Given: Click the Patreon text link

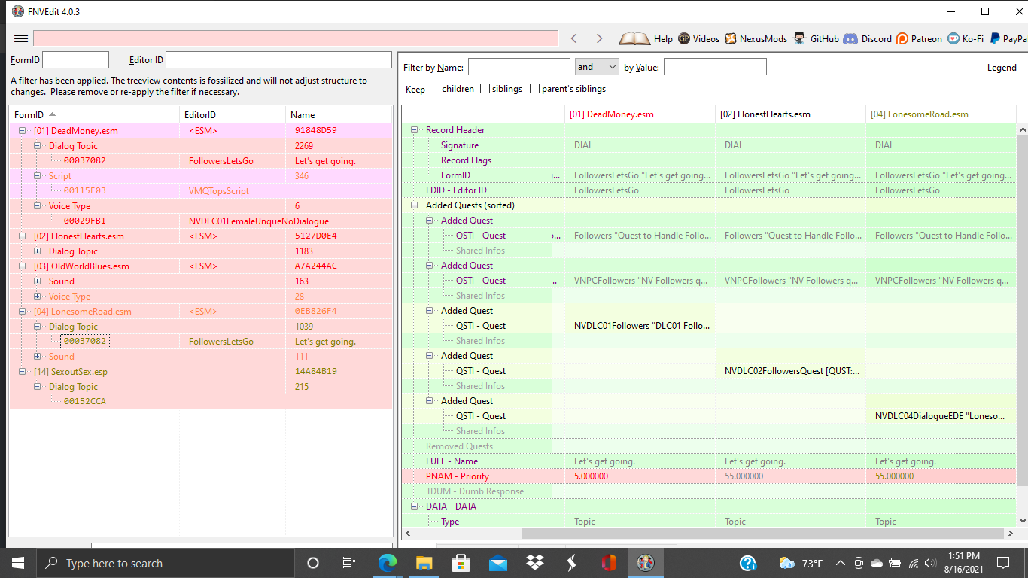Looking at the screenshot, I should coord(926,39).
